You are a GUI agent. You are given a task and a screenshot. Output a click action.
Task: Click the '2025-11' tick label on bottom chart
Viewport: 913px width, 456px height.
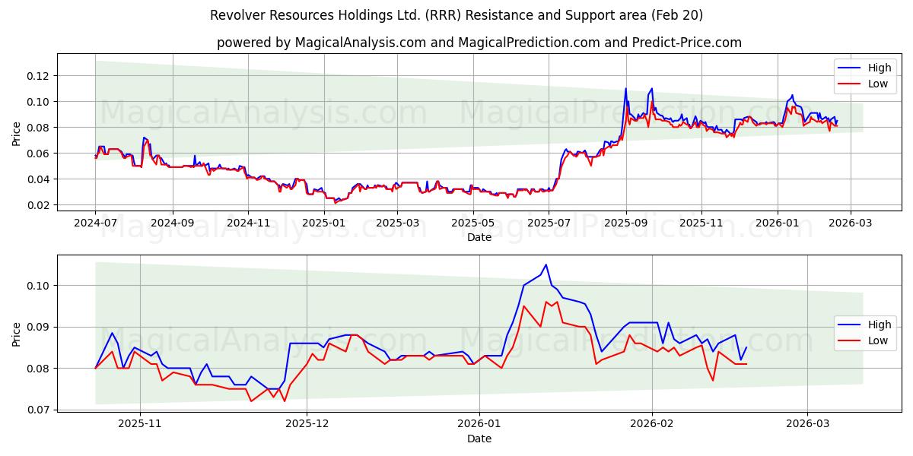(140, 425)
